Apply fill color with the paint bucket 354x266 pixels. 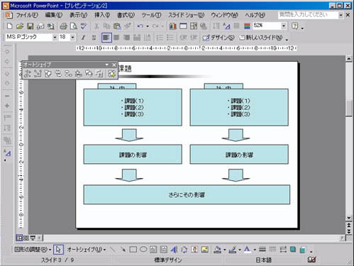[217, 249]
